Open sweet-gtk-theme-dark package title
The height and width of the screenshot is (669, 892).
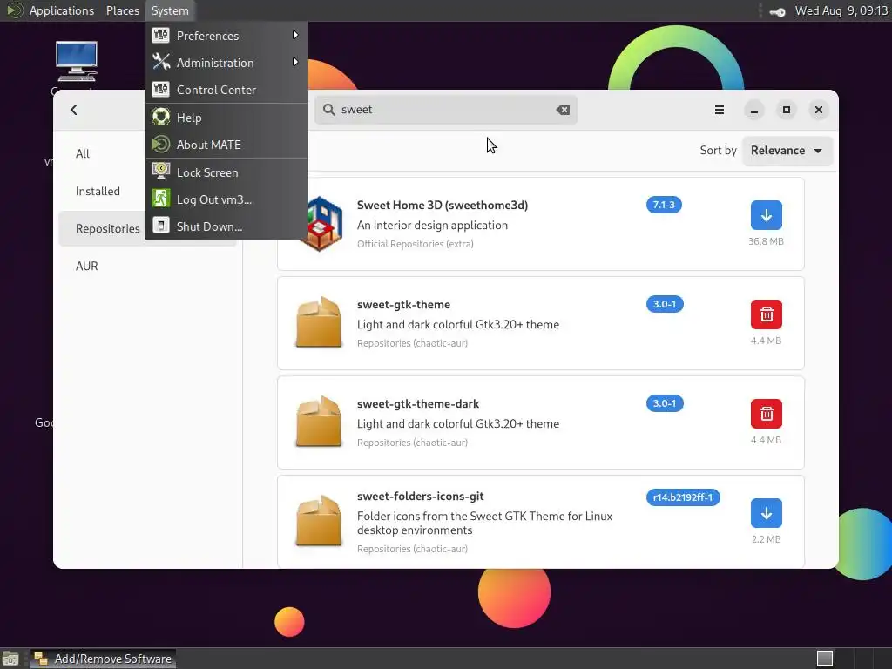417,404
